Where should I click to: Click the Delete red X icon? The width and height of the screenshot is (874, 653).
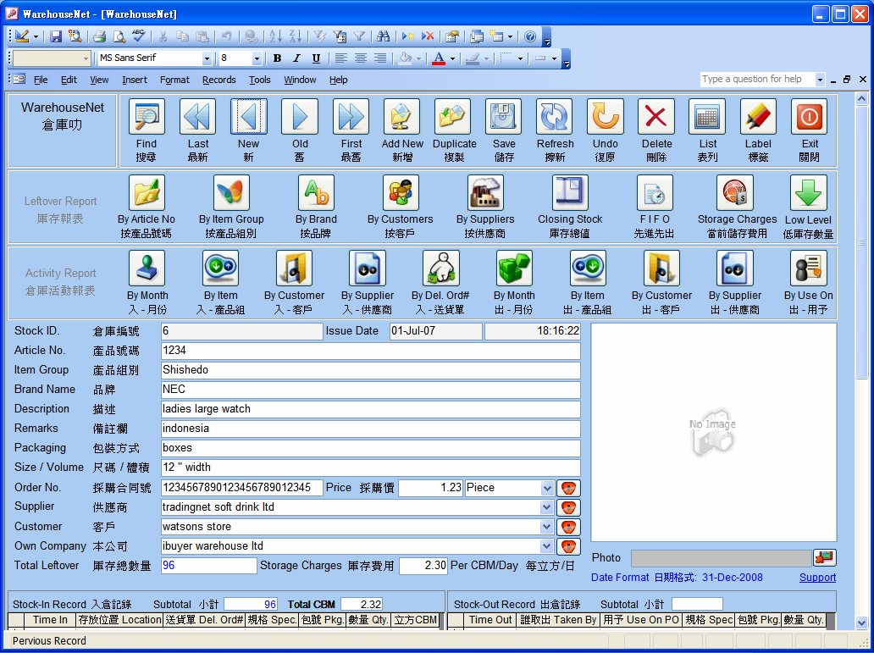point(656,117)
